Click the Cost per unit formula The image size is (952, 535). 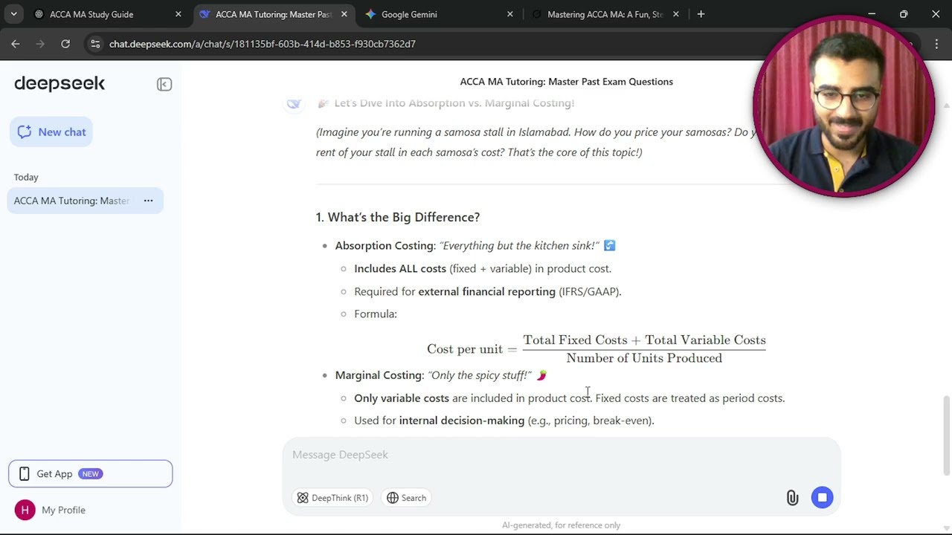coord(596,348)
